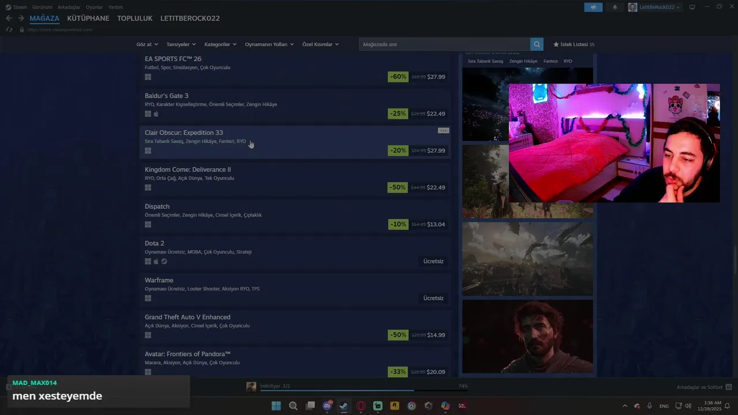Enter Big Picture mode with the monitor icon
The height and width of the screenshot is (415, 738).
click(692, 7)
